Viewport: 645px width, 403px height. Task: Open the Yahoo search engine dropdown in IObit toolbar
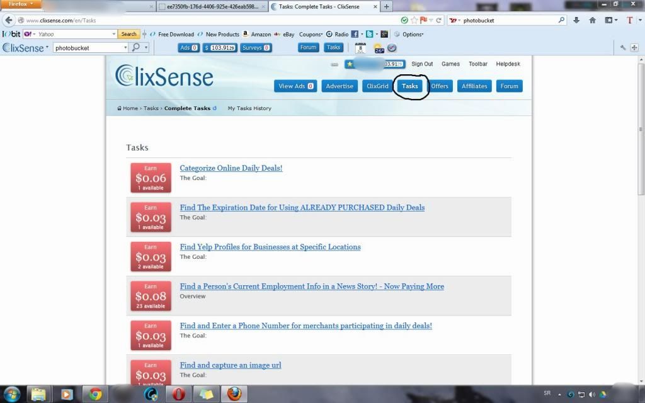[x=30, y=34]
